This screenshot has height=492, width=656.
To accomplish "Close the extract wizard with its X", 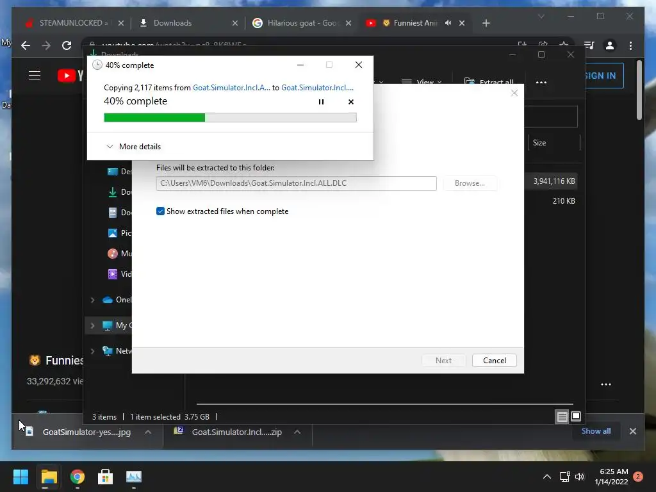I will point(514,93).
